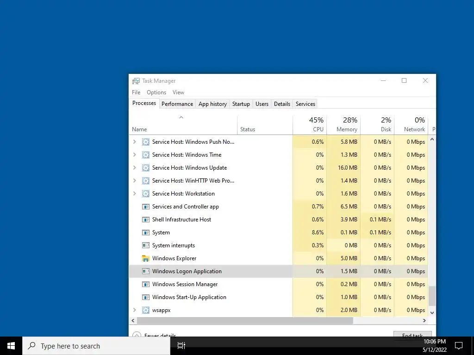The width and height of the screenshot is (474, 355).
Task: Click the Shell Infrastructure Host 0.1 MB/s disk value
Action: (380, 220)
